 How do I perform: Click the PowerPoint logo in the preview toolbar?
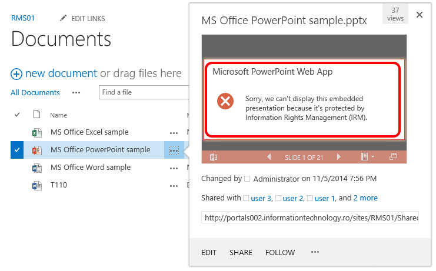[x=214, y=158]
